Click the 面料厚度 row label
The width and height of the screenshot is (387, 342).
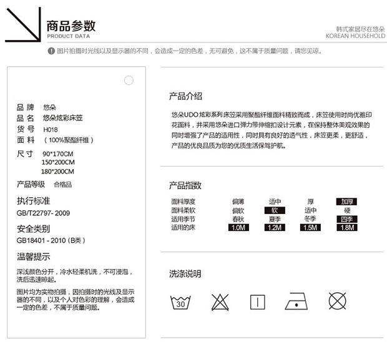pyautogui.click(x=183, y=202)
